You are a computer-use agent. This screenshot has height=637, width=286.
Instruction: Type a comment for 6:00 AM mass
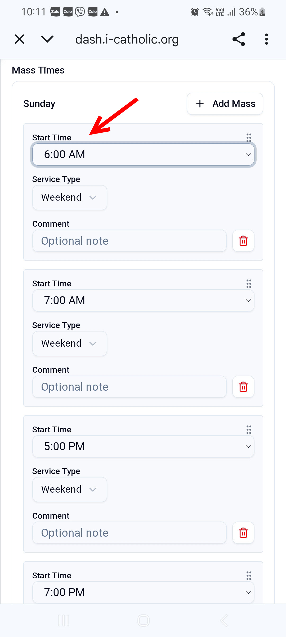(x=129, y=241)
